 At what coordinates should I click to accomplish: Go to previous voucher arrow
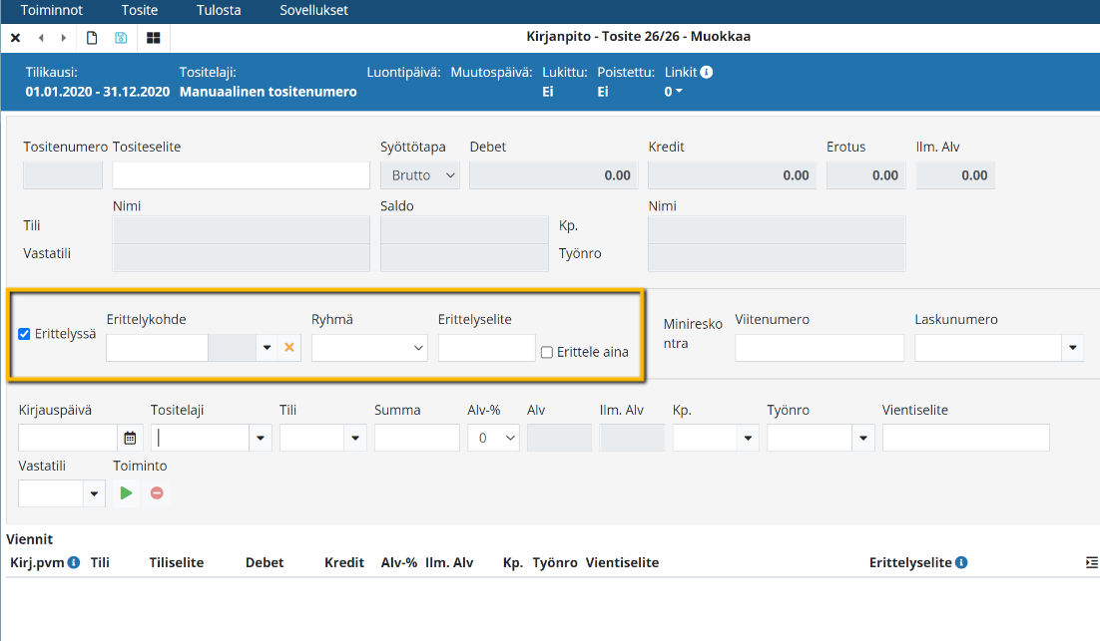click(x=41, y=38)
